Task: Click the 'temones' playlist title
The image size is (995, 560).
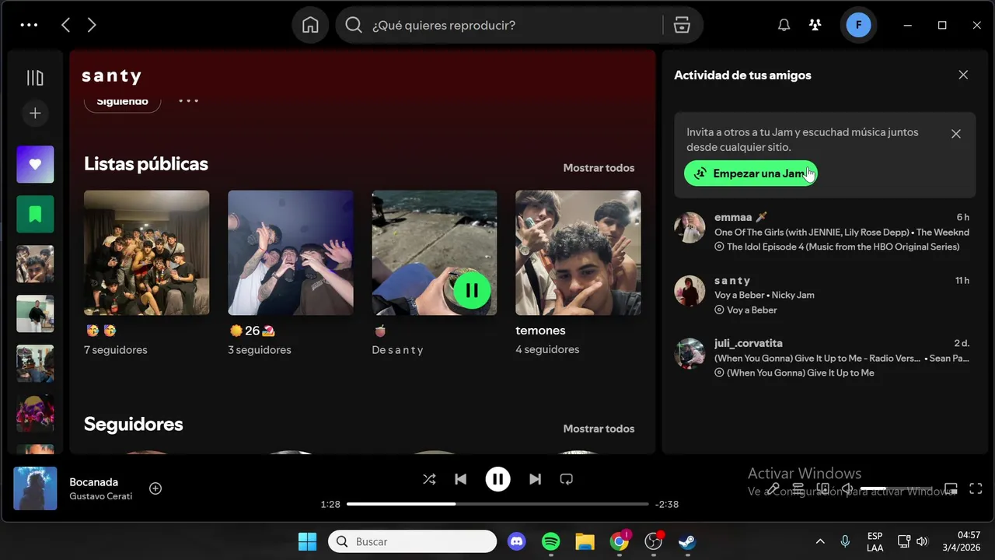Action: (540, 331)
